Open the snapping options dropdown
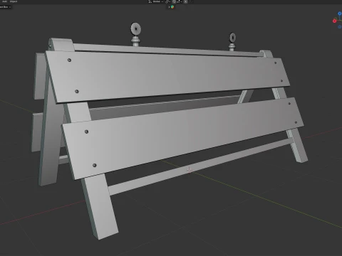The image size is (342, 256). click(180, 1)
